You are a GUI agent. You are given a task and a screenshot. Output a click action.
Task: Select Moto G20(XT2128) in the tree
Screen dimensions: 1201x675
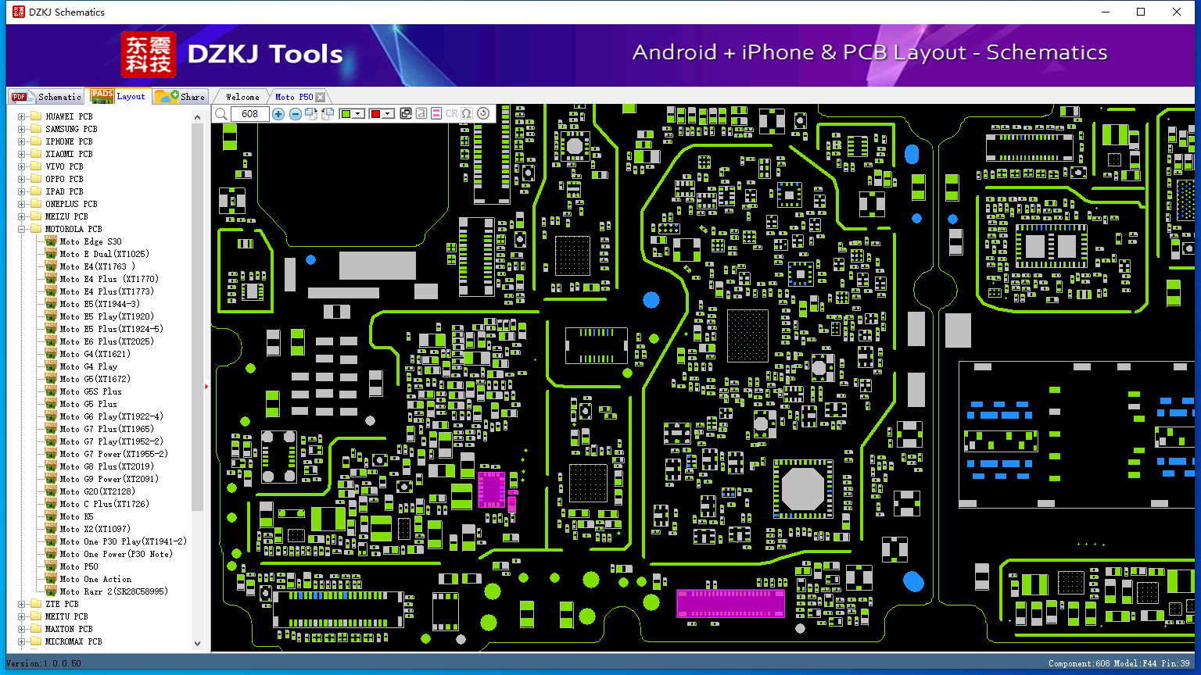coord(97,491)
